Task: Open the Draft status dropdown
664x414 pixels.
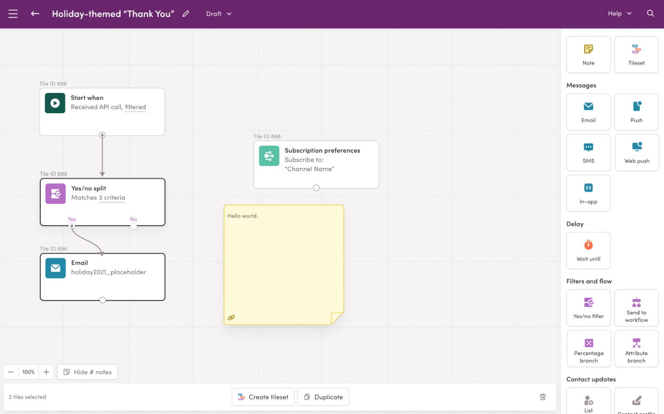Action: [218, 13]
